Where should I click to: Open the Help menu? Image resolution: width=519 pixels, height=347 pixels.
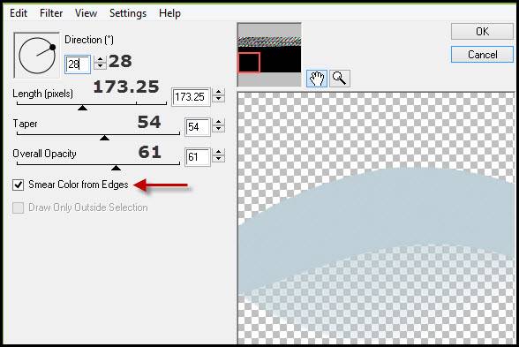169,13
